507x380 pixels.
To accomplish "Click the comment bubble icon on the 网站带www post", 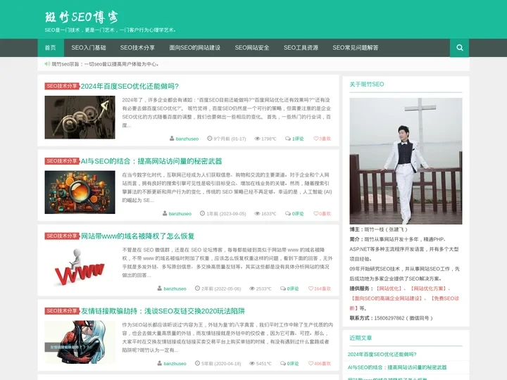I will pyautogui.click(x=283, y=289).
